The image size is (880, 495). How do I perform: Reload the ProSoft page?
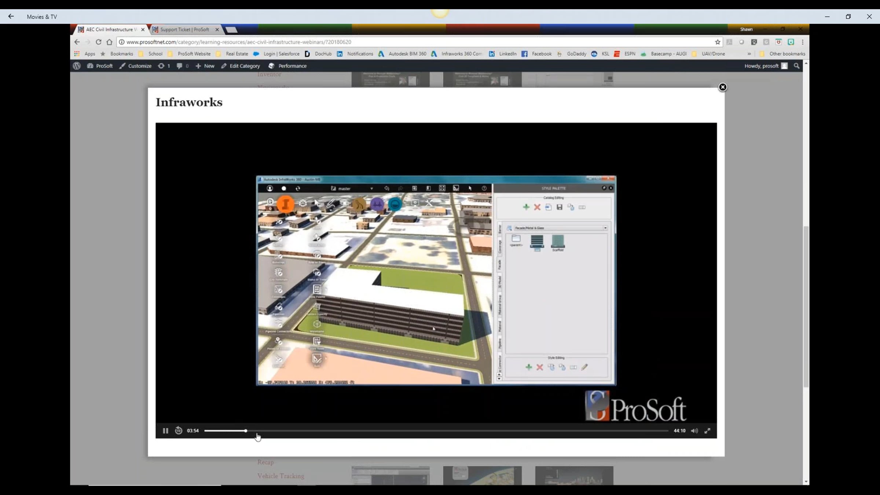coord(98,42)
